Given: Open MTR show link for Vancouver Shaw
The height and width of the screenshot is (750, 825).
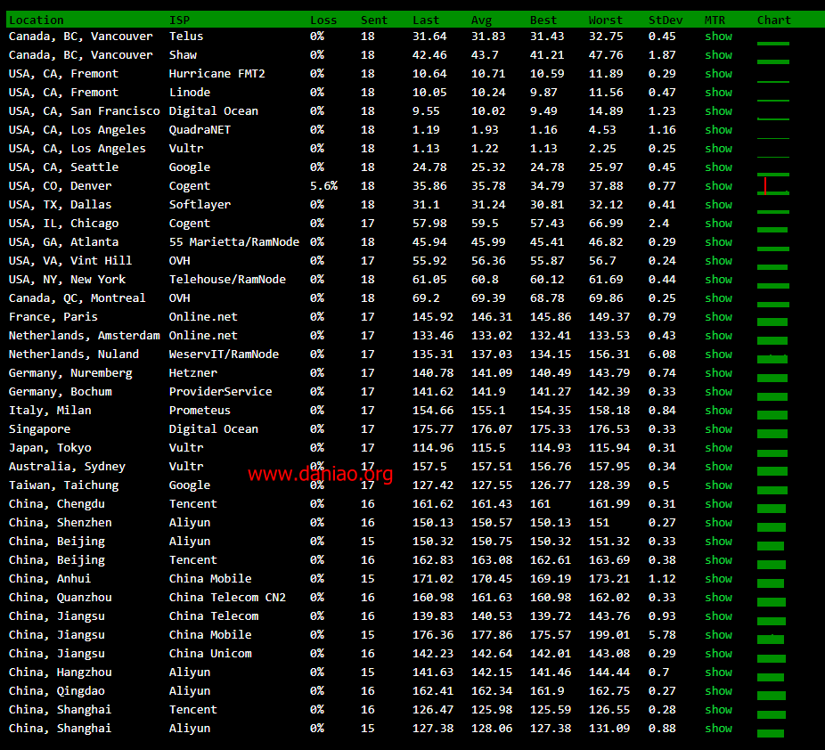Looking at the screenshot, I should click(718, 55).
